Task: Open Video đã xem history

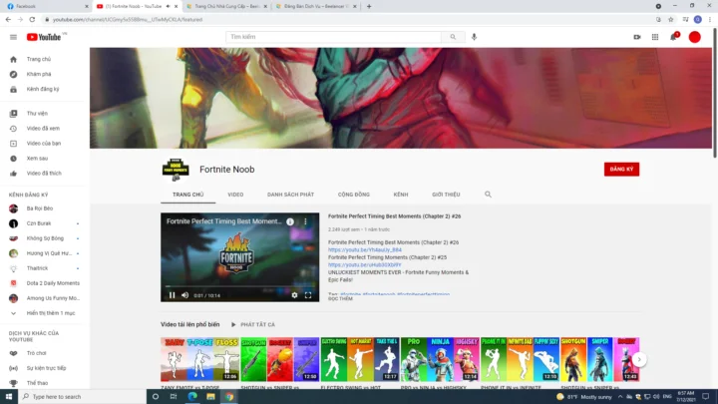Action: point(45,129)
